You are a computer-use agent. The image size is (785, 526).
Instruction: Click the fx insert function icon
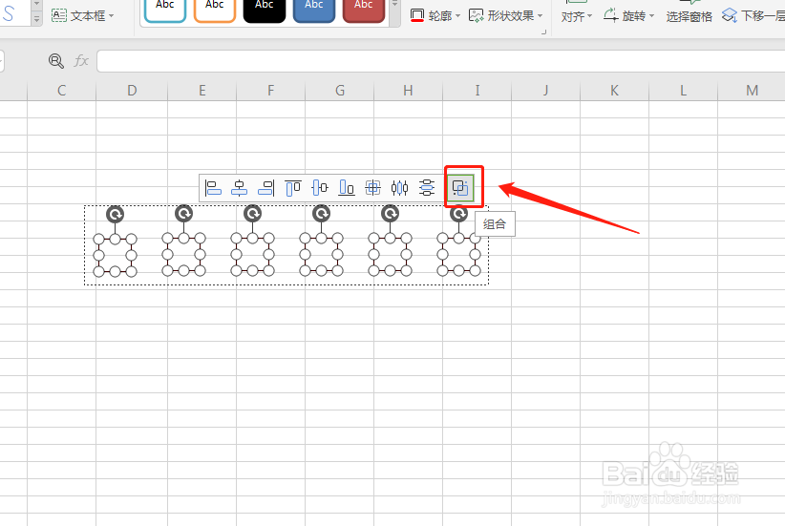pos(81,61)
